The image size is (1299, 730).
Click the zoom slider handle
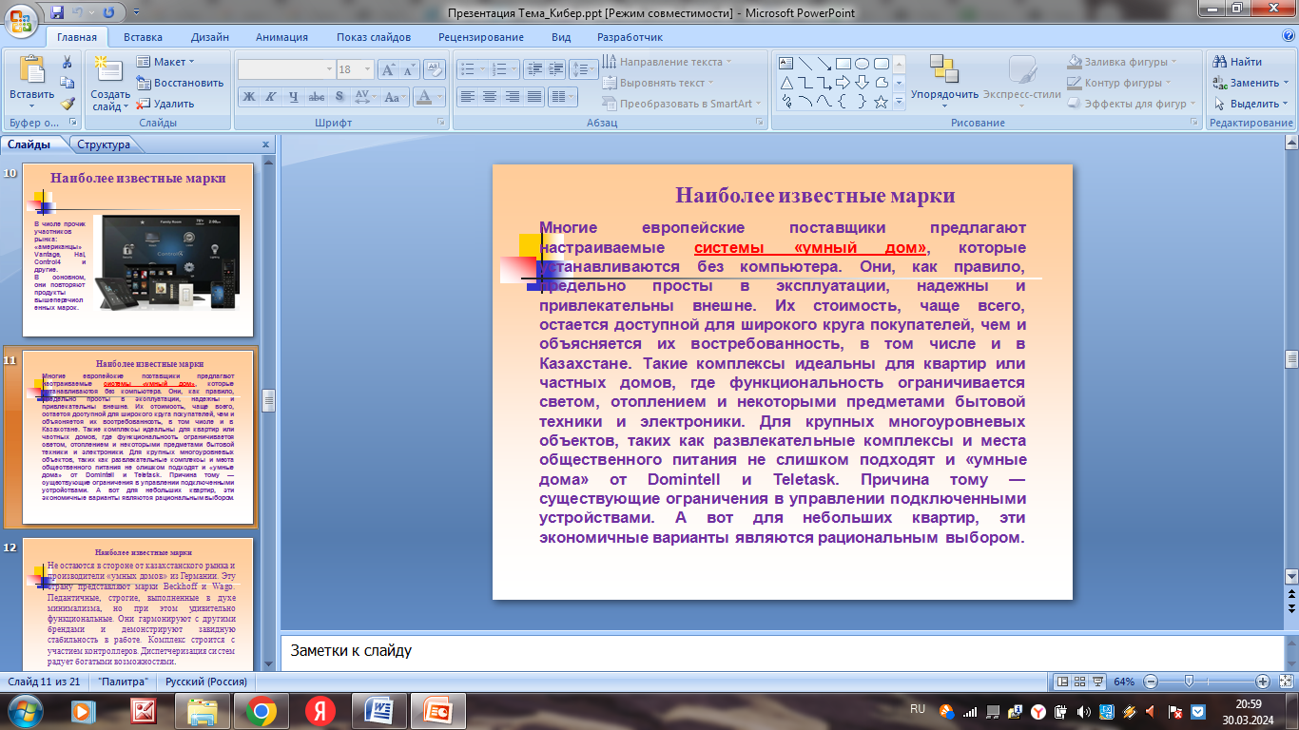coord(1189,682)
